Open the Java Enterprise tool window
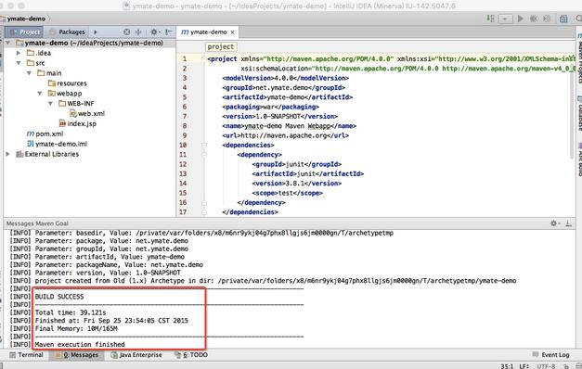 pyautogui.click(x=136, y=355)
